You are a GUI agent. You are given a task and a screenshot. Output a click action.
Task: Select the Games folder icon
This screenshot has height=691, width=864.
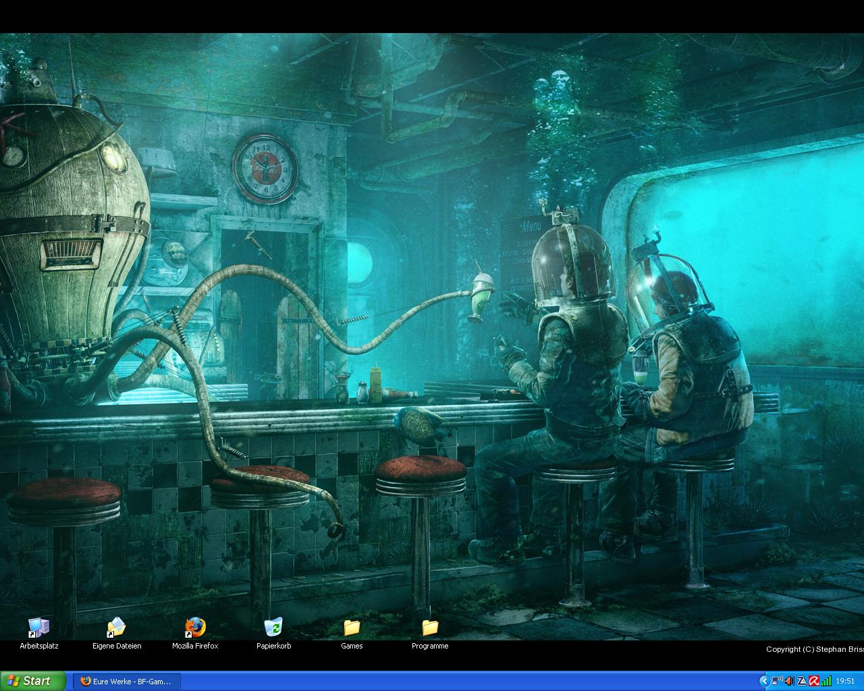(x=352, y=634)
